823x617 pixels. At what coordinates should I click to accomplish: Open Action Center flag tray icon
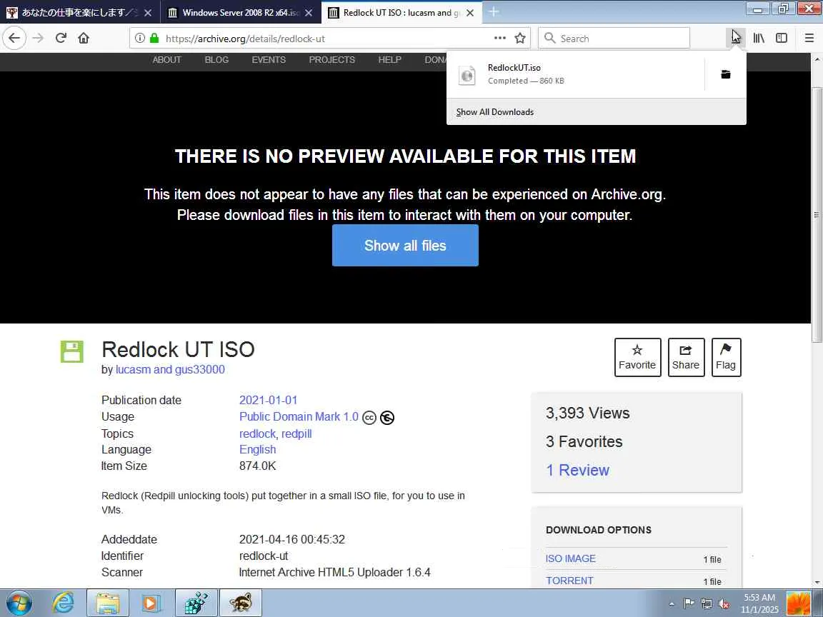point(689,604)
